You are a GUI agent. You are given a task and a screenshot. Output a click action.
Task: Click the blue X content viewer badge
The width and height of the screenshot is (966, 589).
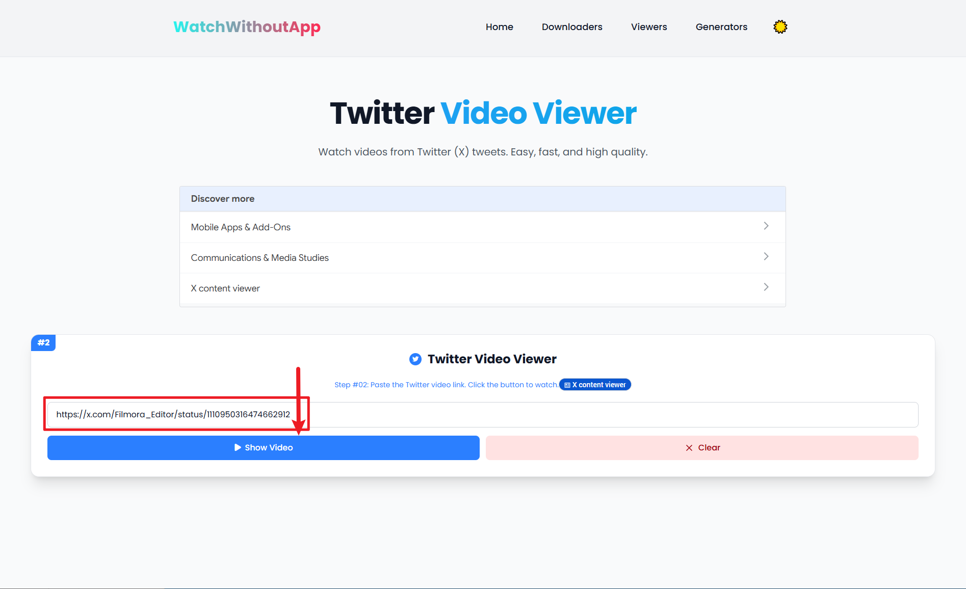pyautogui.click(x=595, y=385)
